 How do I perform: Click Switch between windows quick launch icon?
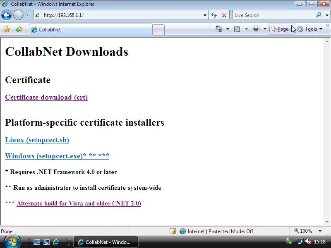click(46, 242)
